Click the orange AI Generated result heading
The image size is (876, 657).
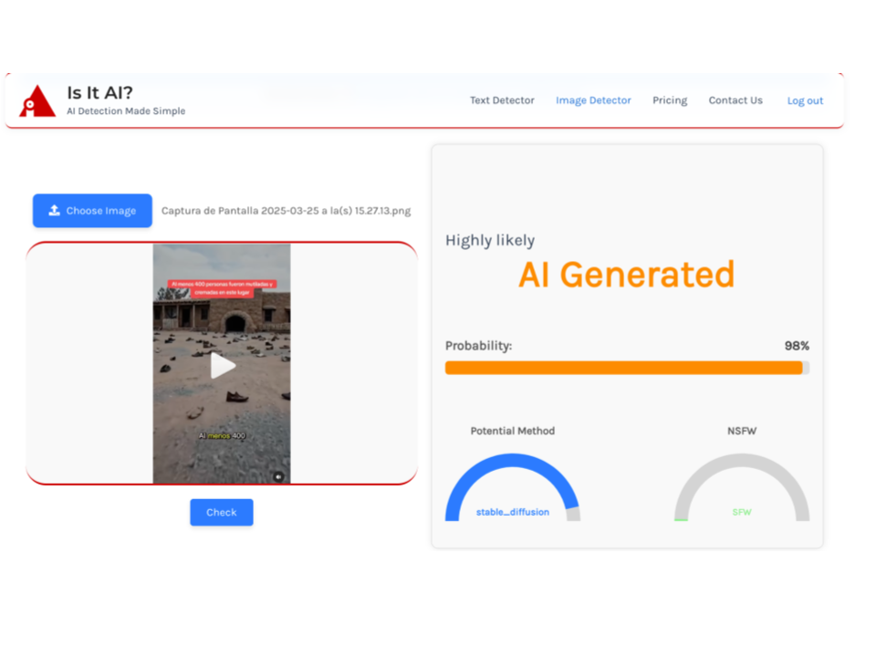626,275
